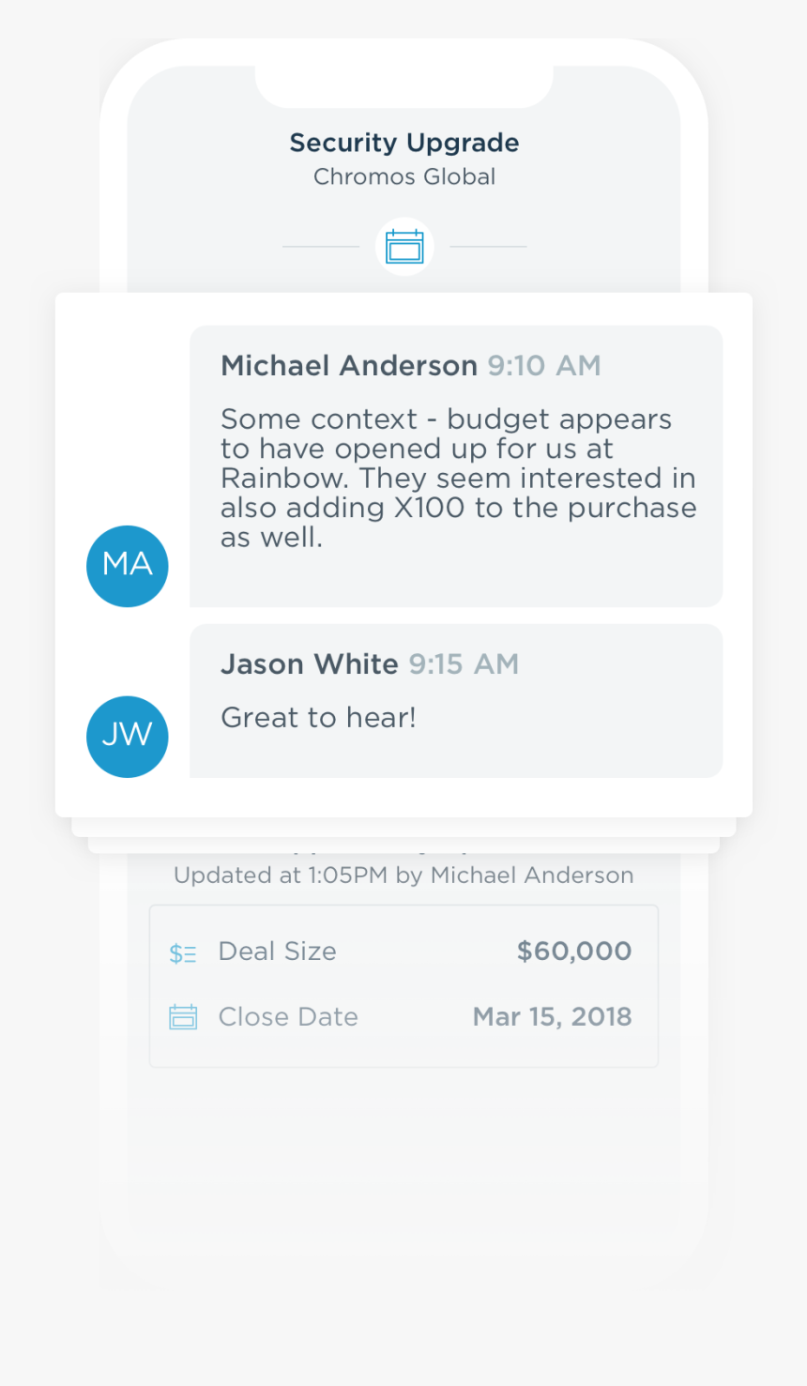Screen dimensions: 807x1386
Task: Click the $60,000 deal value
Action: point(574,952)
